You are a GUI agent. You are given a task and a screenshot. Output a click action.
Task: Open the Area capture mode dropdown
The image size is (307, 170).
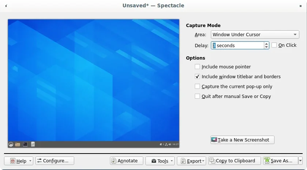255,35
